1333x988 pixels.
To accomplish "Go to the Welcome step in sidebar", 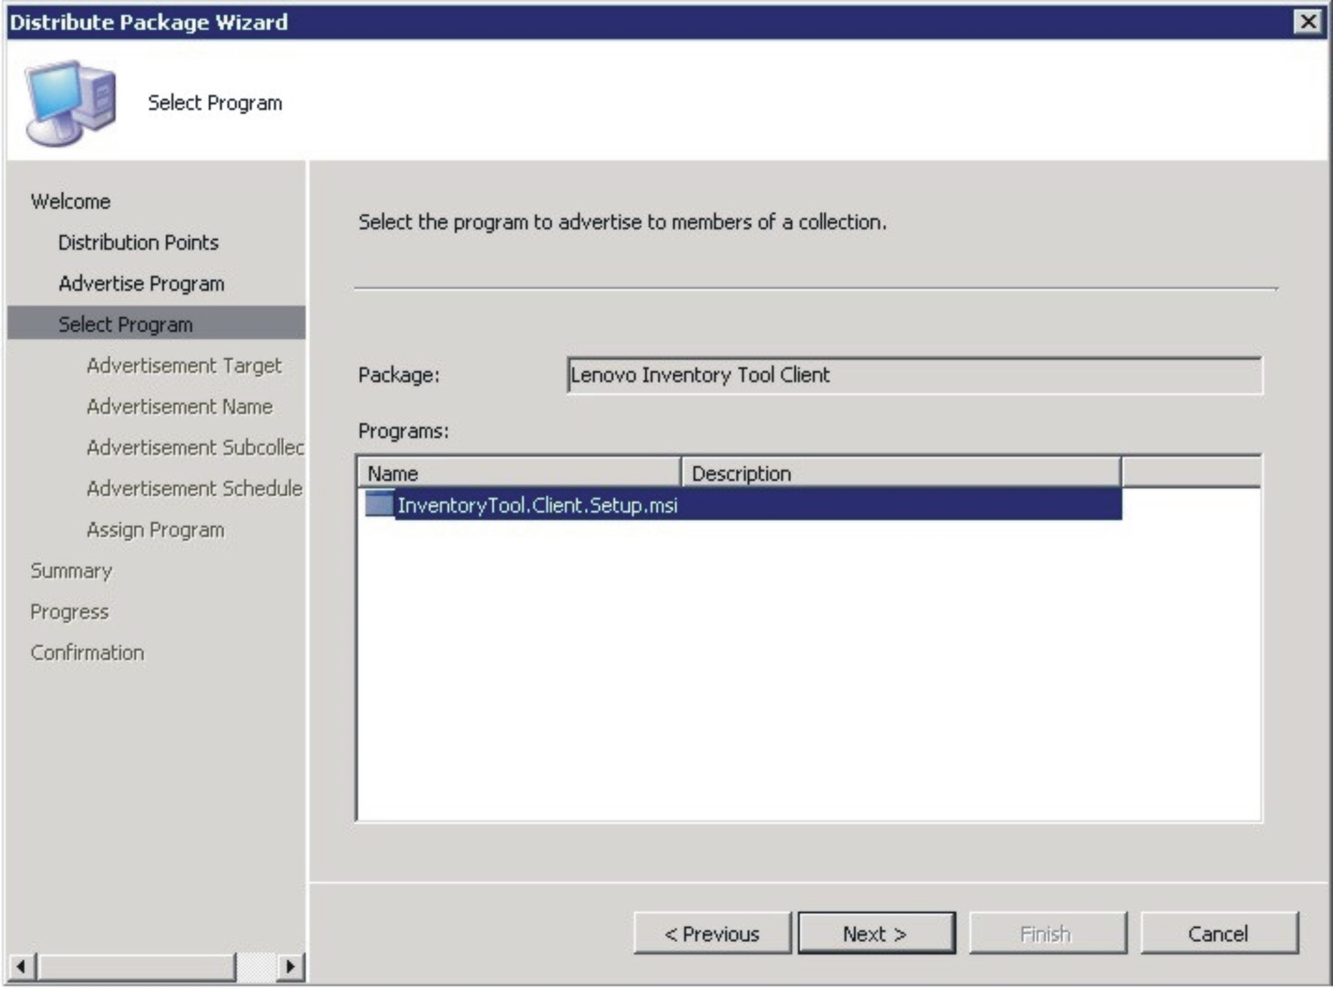I will click(70, 202).
